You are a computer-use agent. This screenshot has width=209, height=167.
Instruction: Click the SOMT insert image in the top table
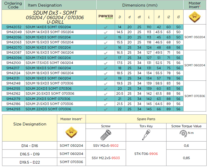click(x=195, y=17)
